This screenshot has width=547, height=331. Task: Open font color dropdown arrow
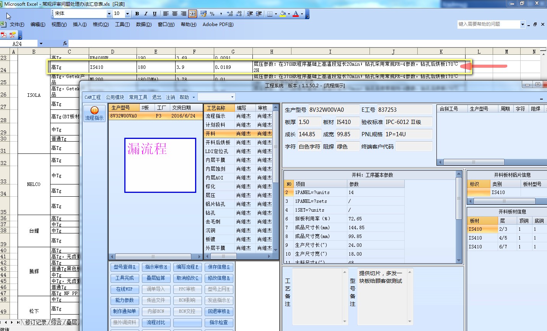tap(302, 14)
